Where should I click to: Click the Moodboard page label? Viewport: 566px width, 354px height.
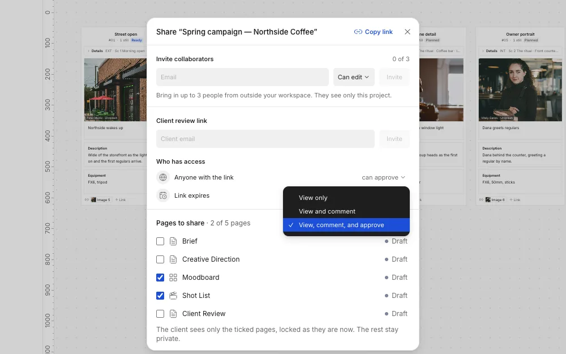pyautogui.click(x=201, y=278)
